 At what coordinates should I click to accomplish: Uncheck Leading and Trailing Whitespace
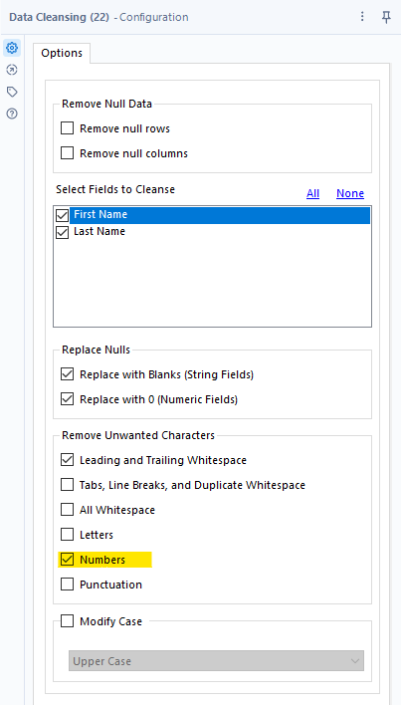pyautogui.click(x=67, y=460)
